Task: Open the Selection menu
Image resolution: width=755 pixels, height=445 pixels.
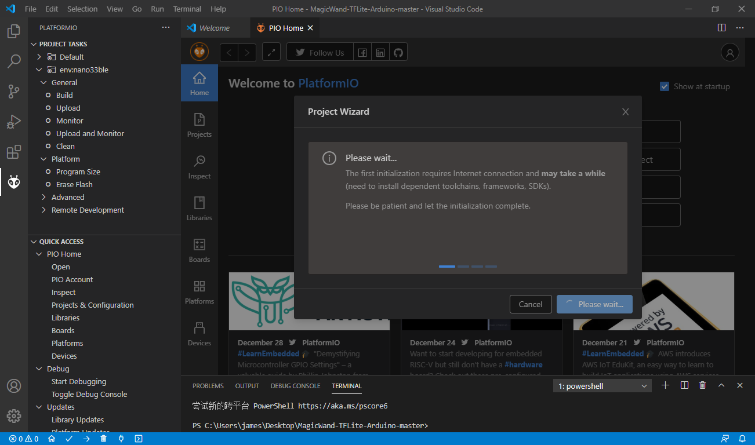Action: (x=82, y=9)
